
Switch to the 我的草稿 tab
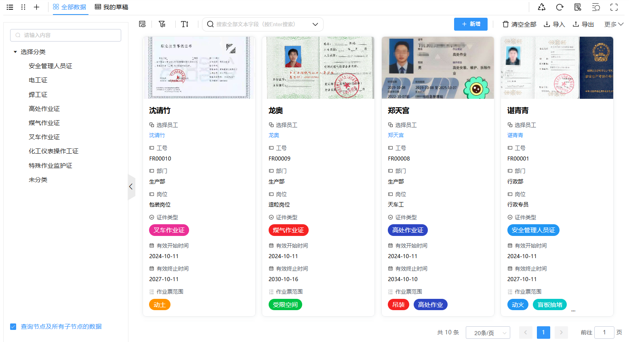click(111, 7)
